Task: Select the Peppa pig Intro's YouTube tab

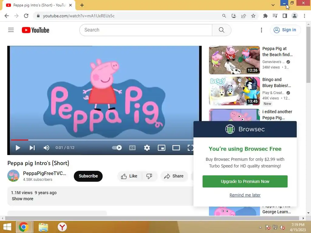Action: click(39, 5)
